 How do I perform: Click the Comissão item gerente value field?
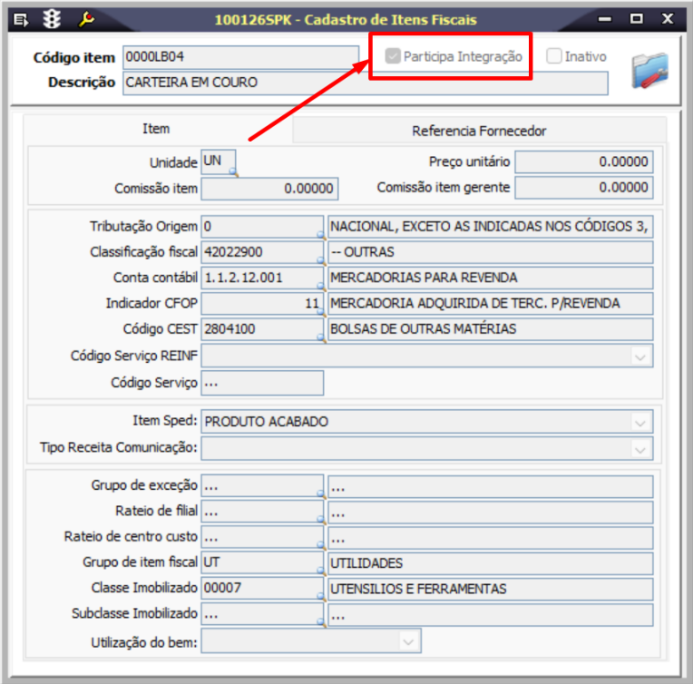tap(584, 188)
